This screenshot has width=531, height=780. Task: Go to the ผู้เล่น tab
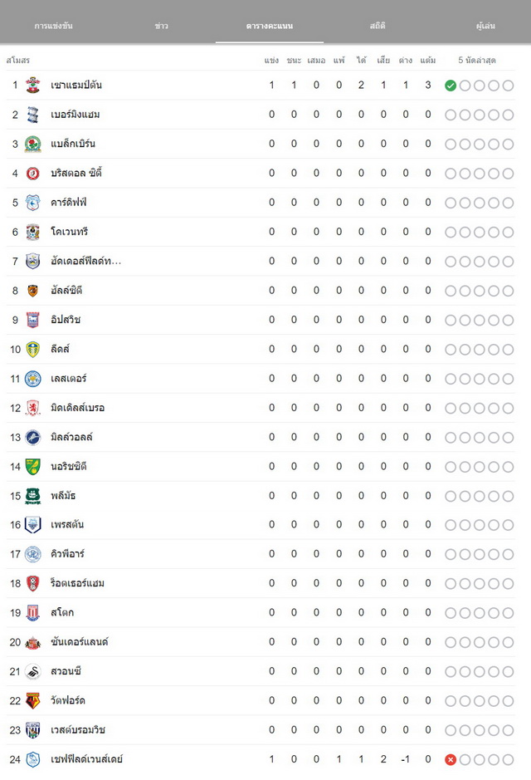click(x=485, y=26)
